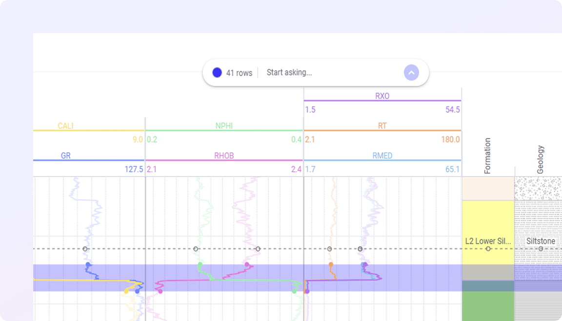562x321 pixels.
Task: Select the CALI curve header
Action: pyautogui.click(x=65, y=126)
